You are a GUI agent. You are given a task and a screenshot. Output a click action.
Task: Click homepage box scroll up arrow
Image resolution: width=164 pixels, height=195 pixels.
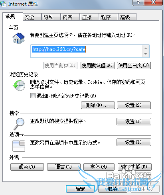click(x=146, y=48)
